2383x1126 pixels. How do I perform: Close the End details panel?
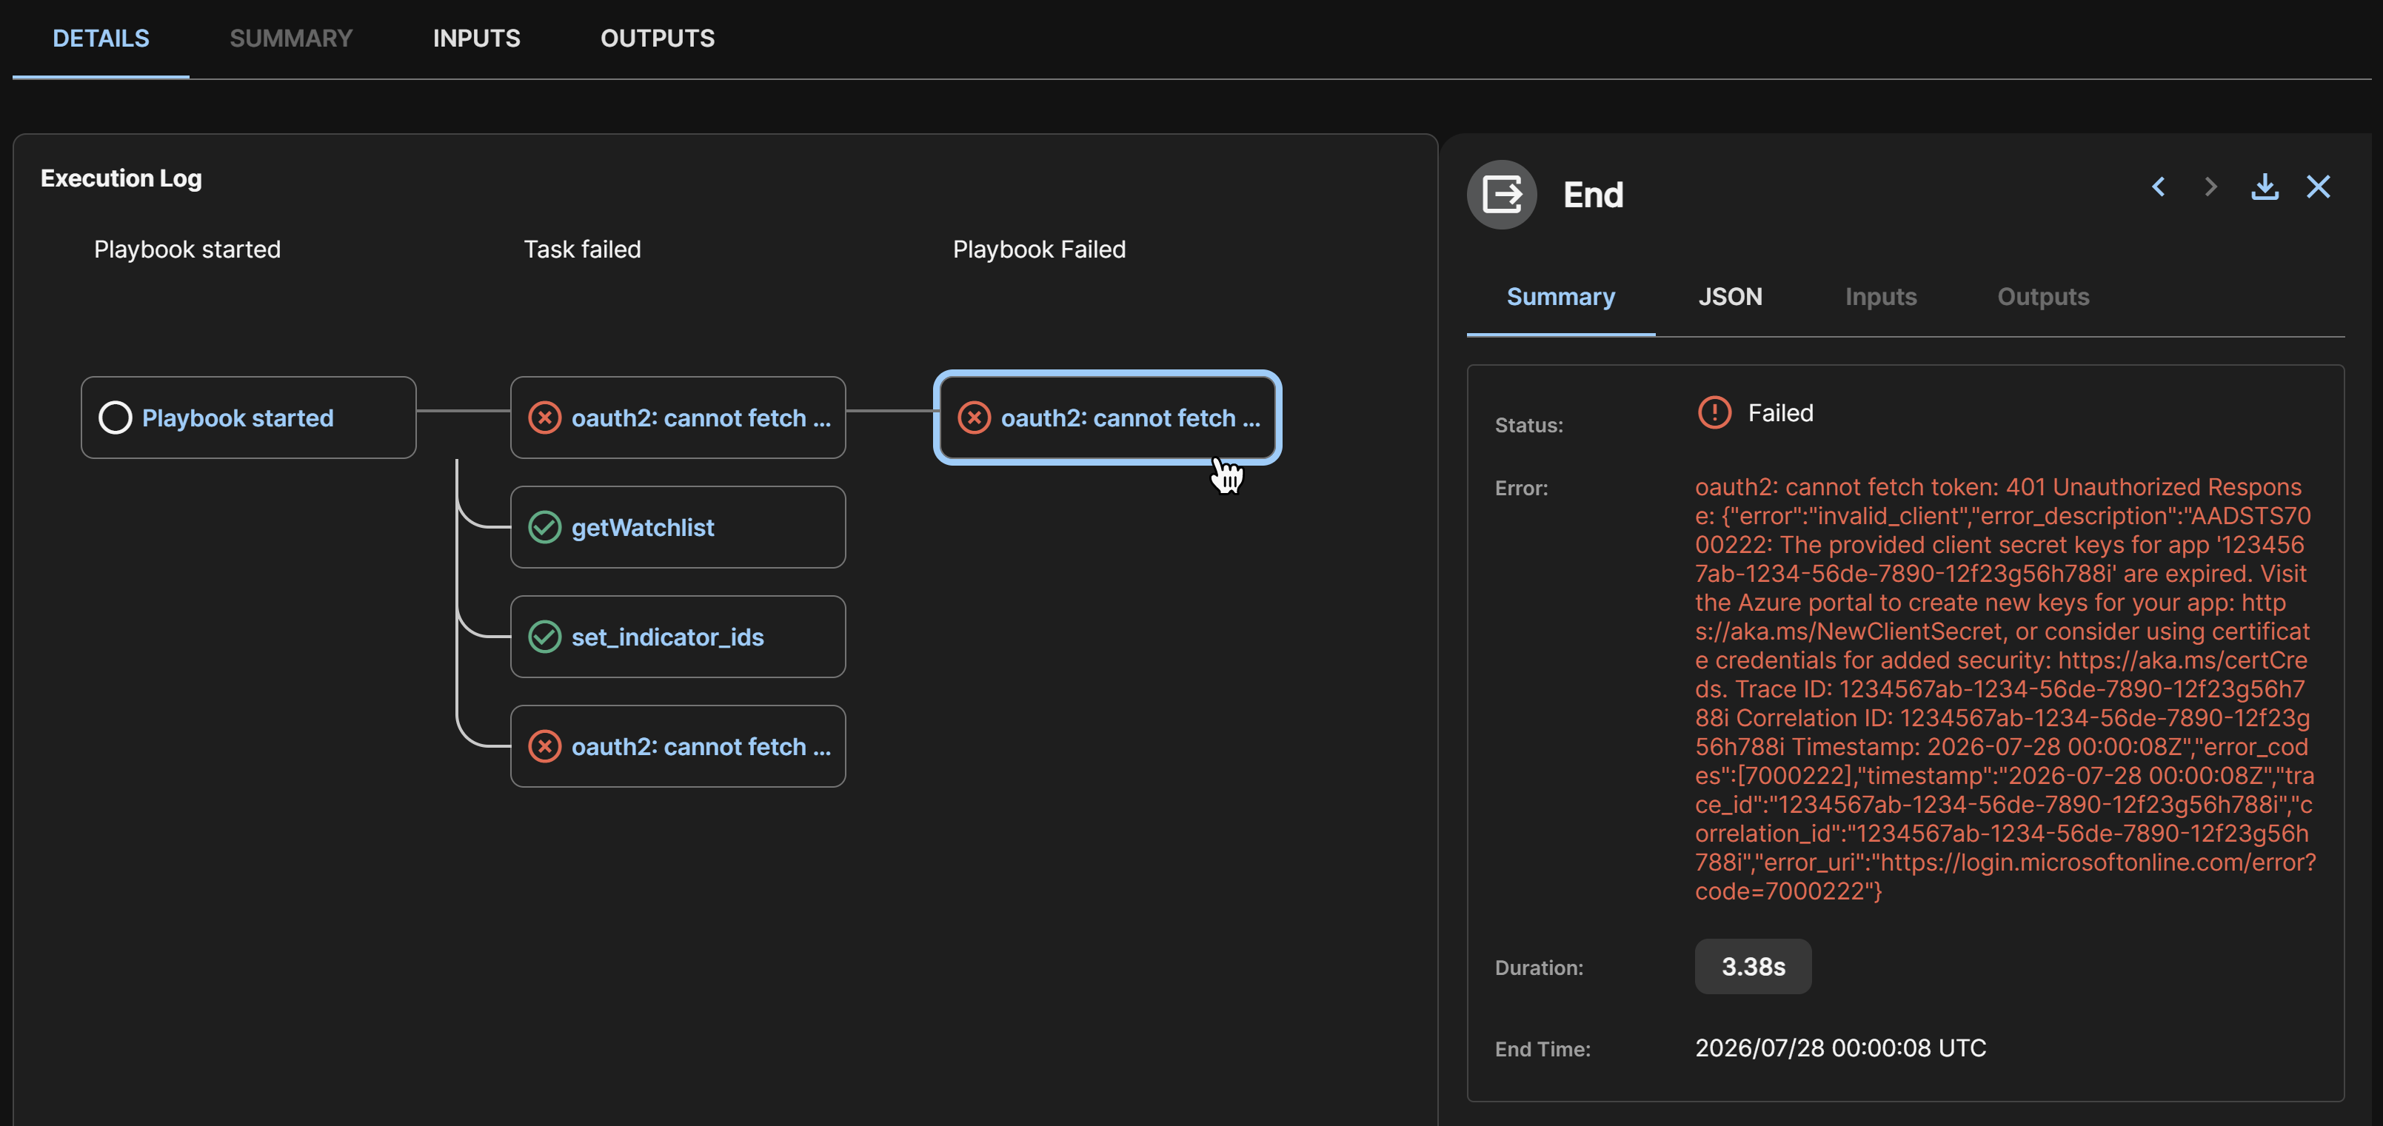click(2319, 187)
